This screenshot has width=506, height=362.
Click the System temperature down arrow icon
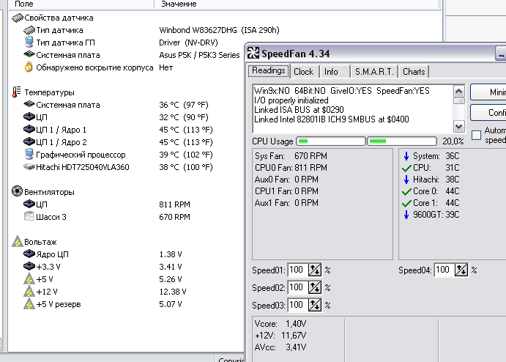pyautogui.click(x=406, y=156)
